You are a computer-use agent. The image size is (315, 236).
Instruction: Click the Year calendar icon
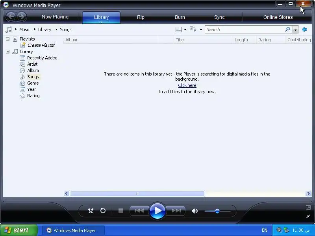22,90
